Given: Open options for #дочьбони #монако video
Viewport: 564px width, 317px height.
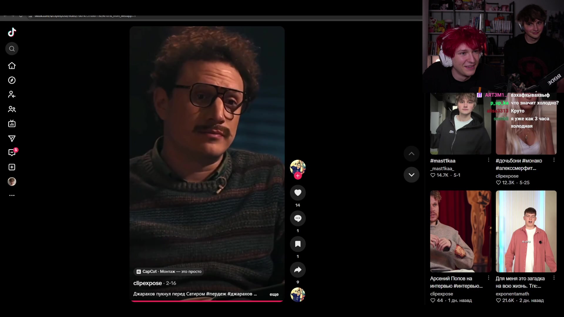Looking at the screenshot, I should point(554,160).
